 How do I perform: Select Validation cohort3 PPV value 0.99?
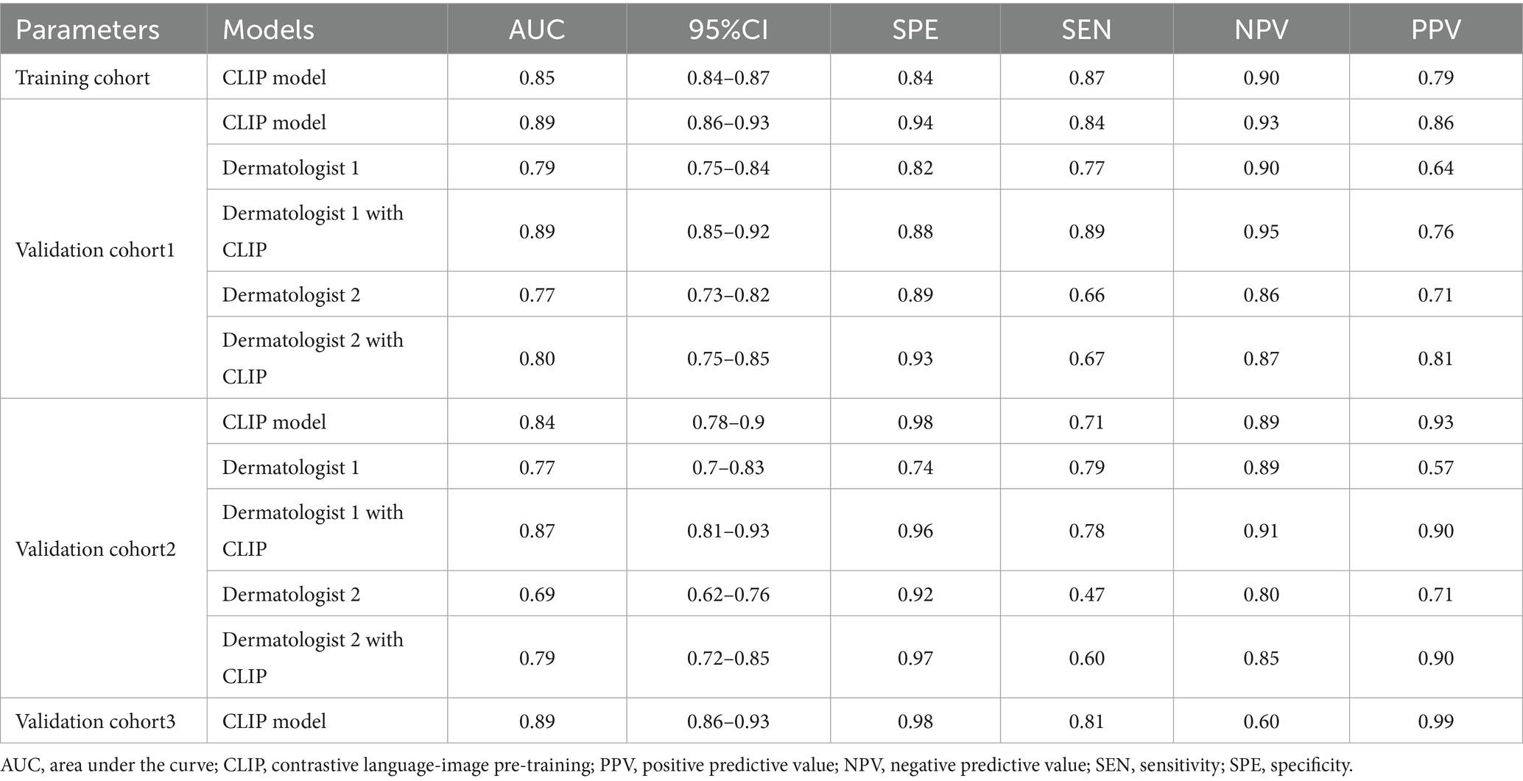(1435, 721)
